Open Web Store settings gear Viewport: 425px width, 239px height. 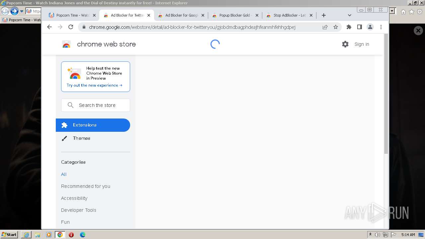(345, 44)
